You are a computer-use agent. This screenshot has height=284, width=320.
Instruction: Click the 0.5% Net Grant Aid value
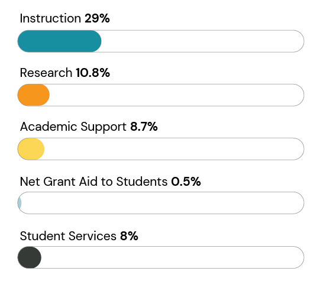point(186,181)
